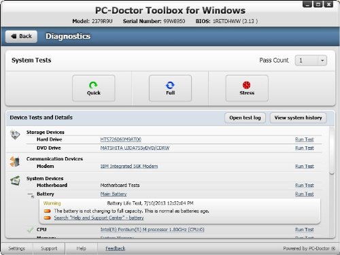Search Help and Support Center for battery
The height and width of the screenshot is (255, 340).
point(99,218)
